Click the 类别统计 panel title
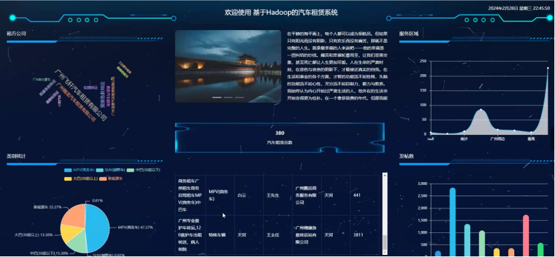Image resolution: width=555 pixels, height=257 pixels. point(16,156)
